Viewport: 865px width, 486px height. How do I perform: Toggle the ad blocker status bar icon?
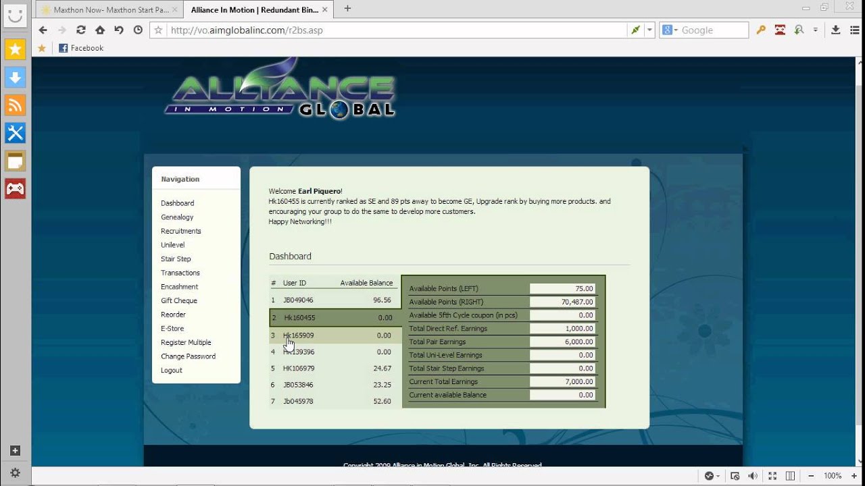coord(735,476)
